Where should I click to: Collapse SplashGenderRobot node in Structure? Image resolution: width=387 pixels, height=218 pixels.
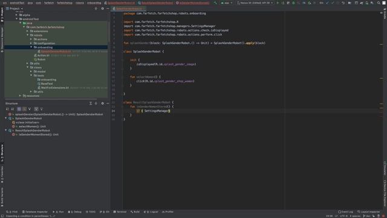[6, 119]
